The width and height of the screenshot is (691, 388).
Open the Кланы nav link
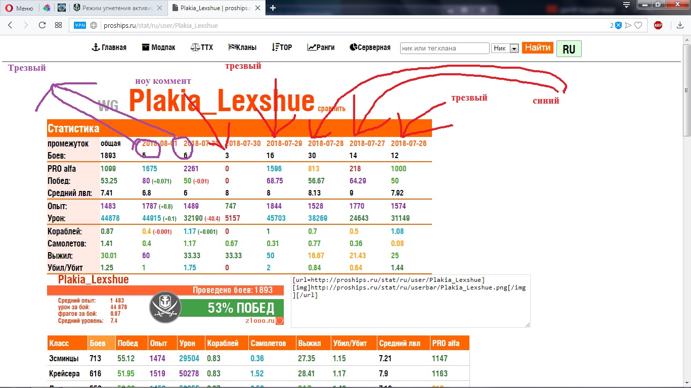tap(242, 47)
